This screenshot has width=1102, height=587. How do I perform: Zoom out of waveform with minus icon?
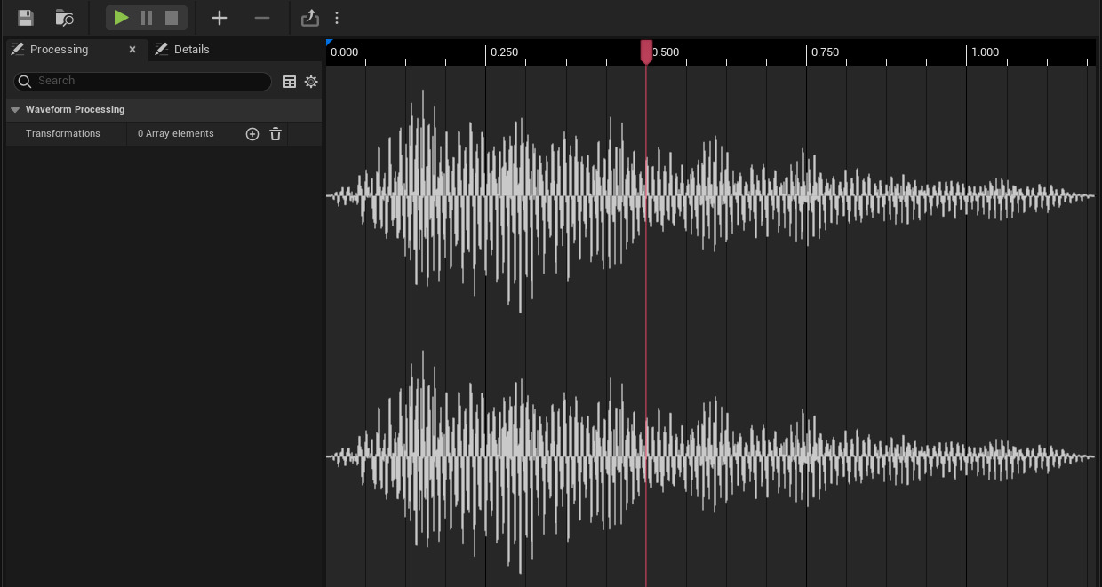[261, 17]
